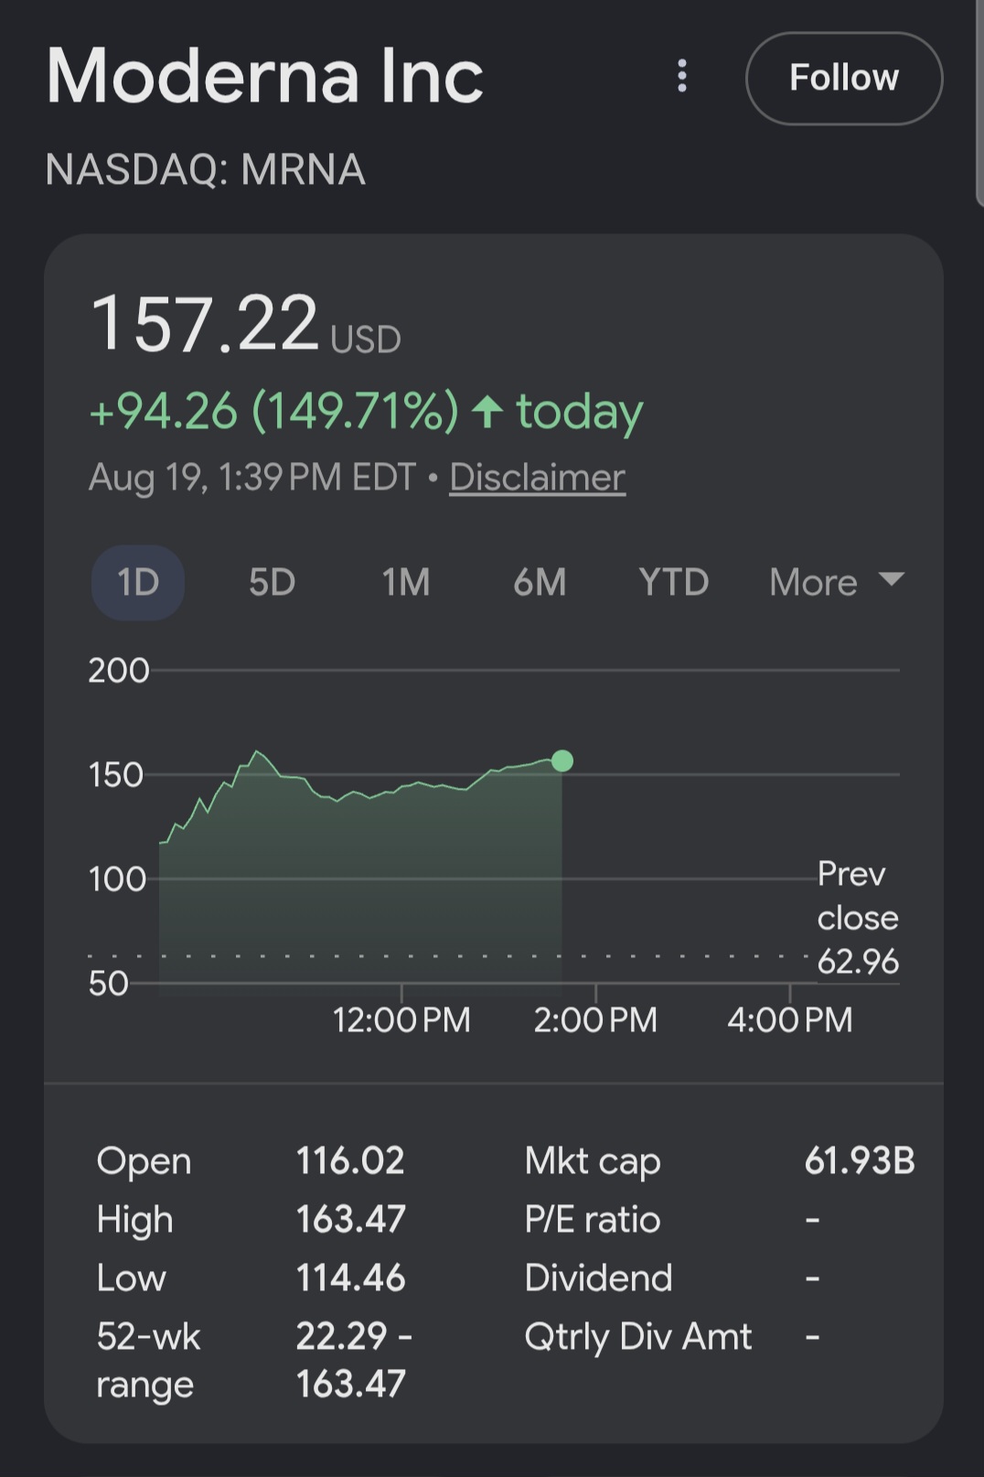Click the chart peak near 163
984x1477 pixels.
pos(257,751)
